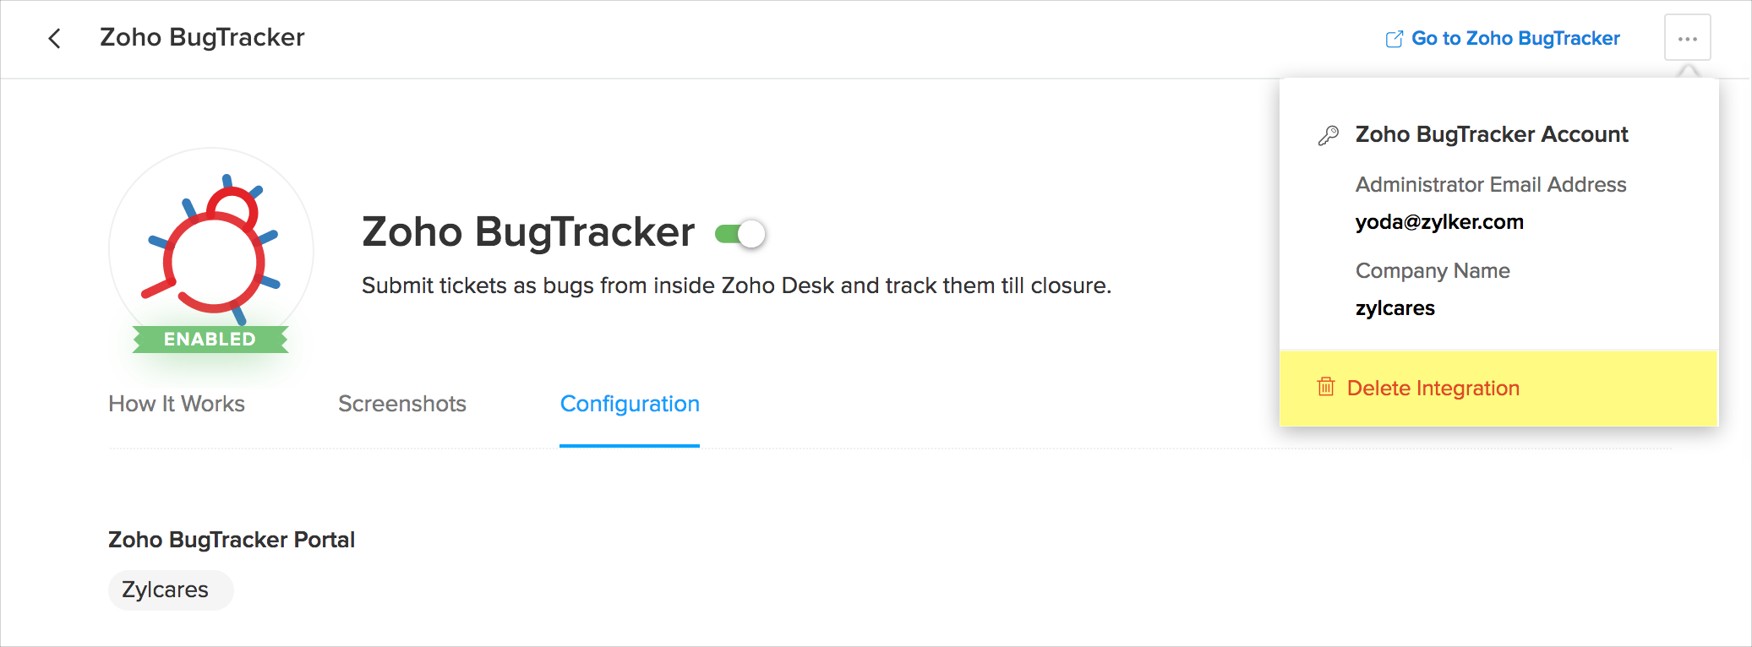Open the three-dot more options menu

tap(1687, 38)
